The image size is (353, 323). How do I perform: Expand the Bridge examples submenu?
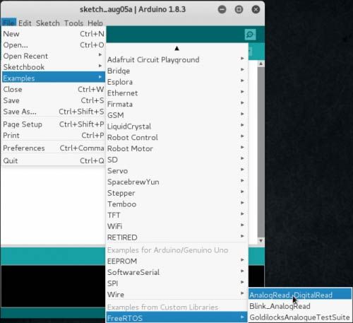176,71
